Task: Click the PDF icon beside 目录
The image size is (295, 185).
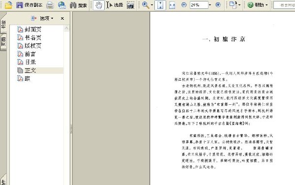Action: (x=20, y=62)
